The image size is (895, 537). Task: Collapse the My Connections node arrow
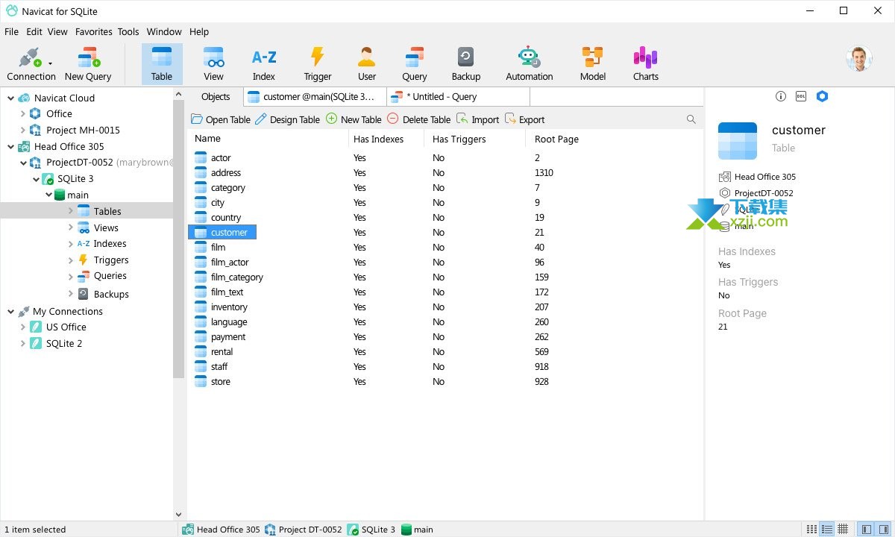(x=10, y=311)
